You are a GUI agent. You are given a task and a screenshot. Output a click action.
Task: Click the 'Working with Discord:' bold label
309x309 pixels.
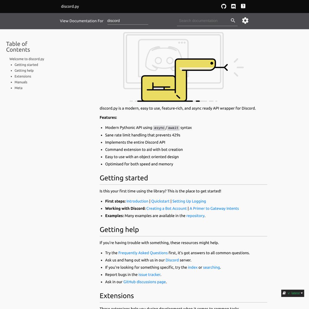pyautogui.click(x=125, y=209)
